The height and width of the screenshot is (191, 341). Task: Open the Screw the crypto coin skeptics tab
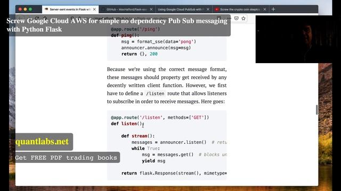pos(240,10)
